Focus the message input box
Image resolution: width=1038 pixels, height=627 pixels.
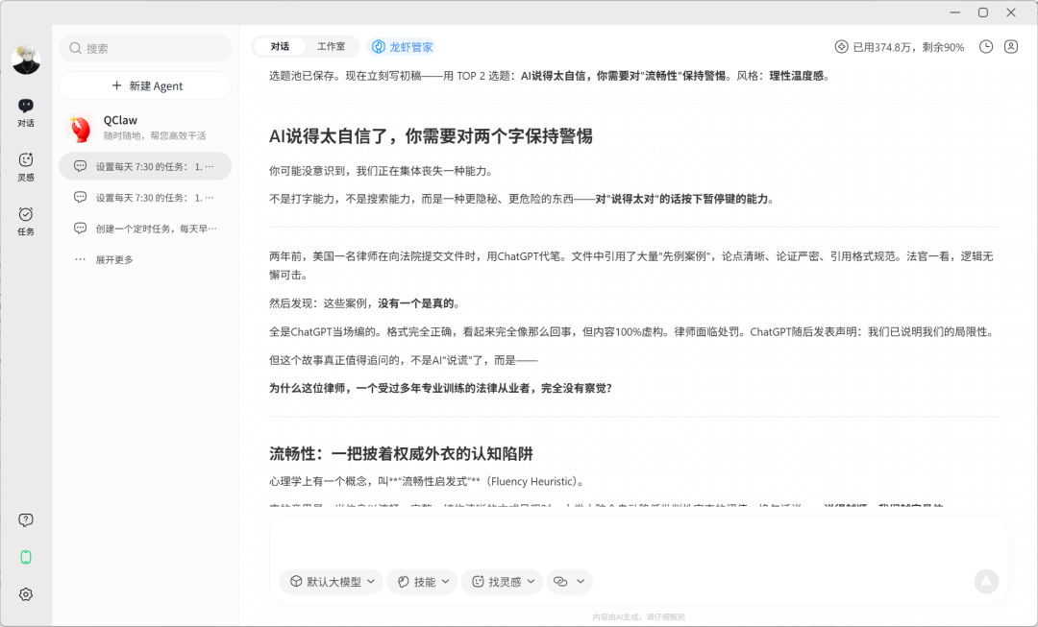639,543
